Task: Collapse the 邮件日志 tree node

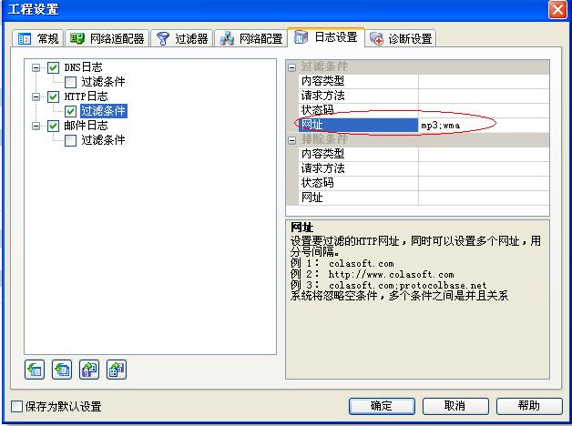Action: (36, 127)
